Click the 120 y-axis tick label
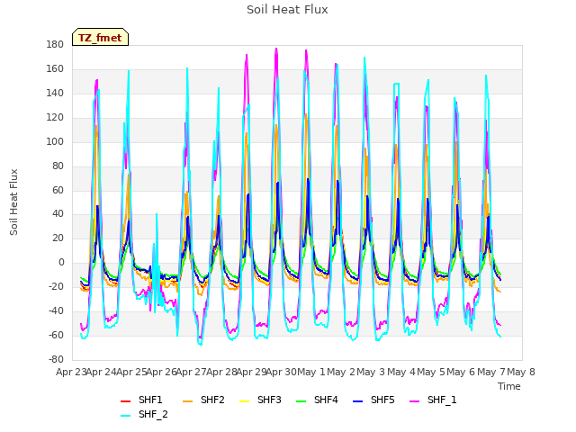The width and height of the screenshot is (576, 432). coord(55,118)
